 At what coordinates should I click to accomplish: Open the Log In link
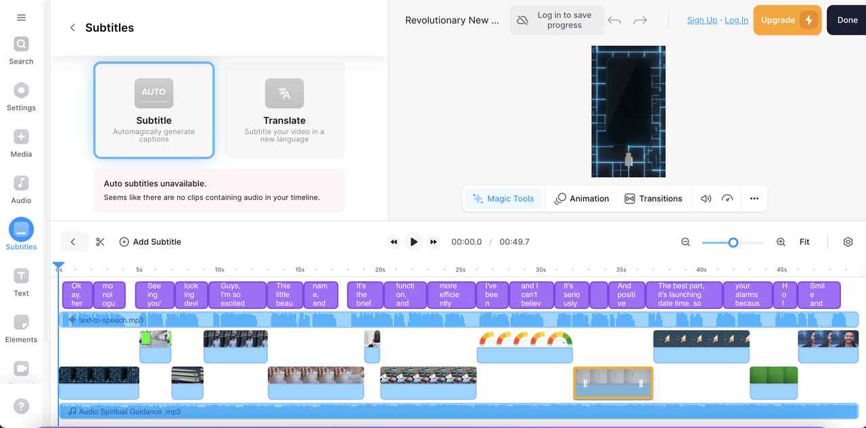(736, 20)
